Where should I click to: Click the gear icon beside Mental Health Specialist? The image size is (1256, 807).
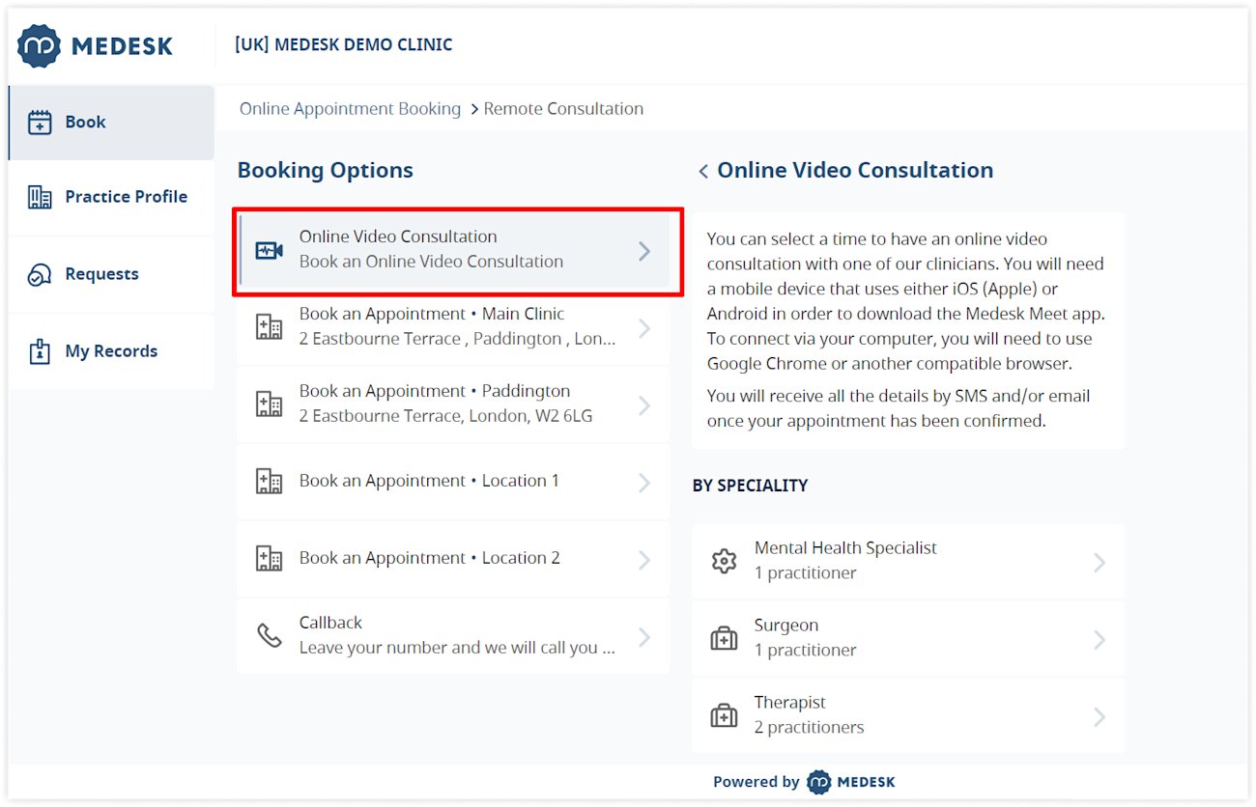point(724,560)
